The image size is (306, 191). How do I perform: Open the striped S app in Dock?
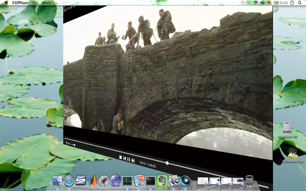coord(81,180)
